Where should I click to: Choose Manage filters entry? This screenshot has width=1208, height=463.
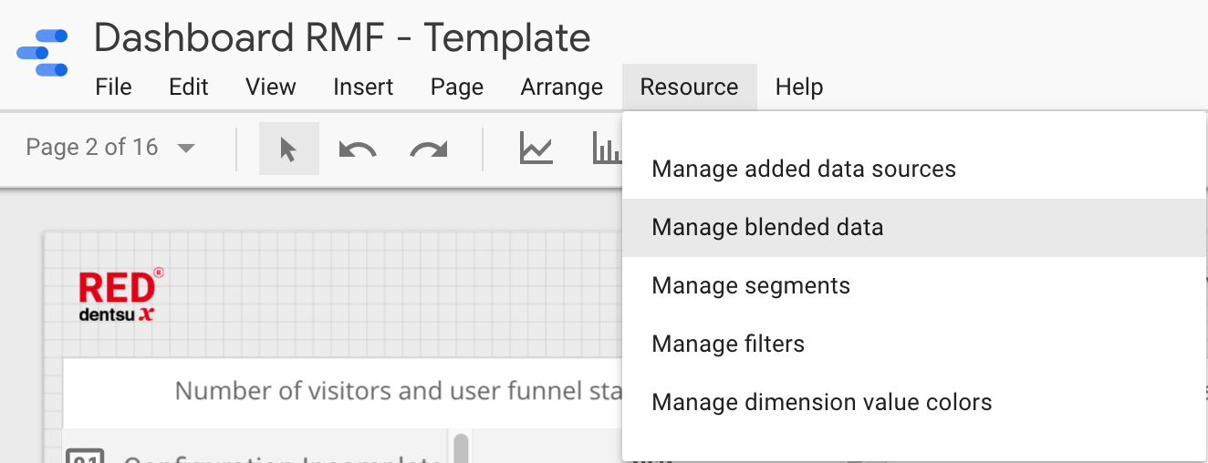[x=728, y=345]
